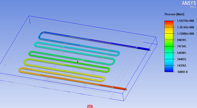Screen dimensions: 197x108
Task: Select the 143262. legend value label
Action: coord(182,65)
